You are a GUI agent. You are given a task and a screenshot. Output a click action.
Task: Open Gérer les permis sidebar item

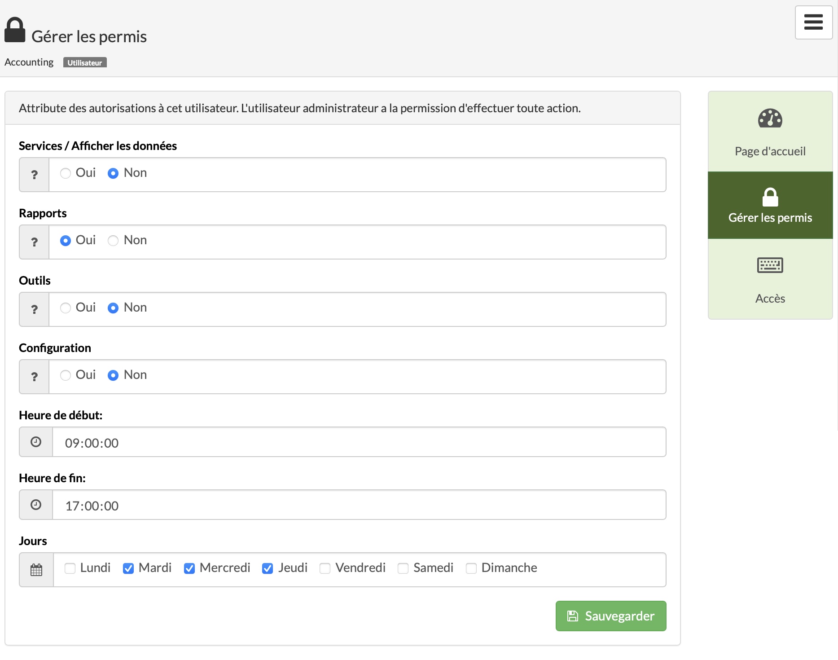(x=770, y=205)
